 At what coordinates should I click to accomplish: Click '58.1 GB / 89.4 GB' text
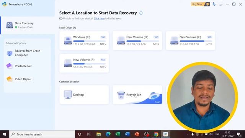pos(83,67)
